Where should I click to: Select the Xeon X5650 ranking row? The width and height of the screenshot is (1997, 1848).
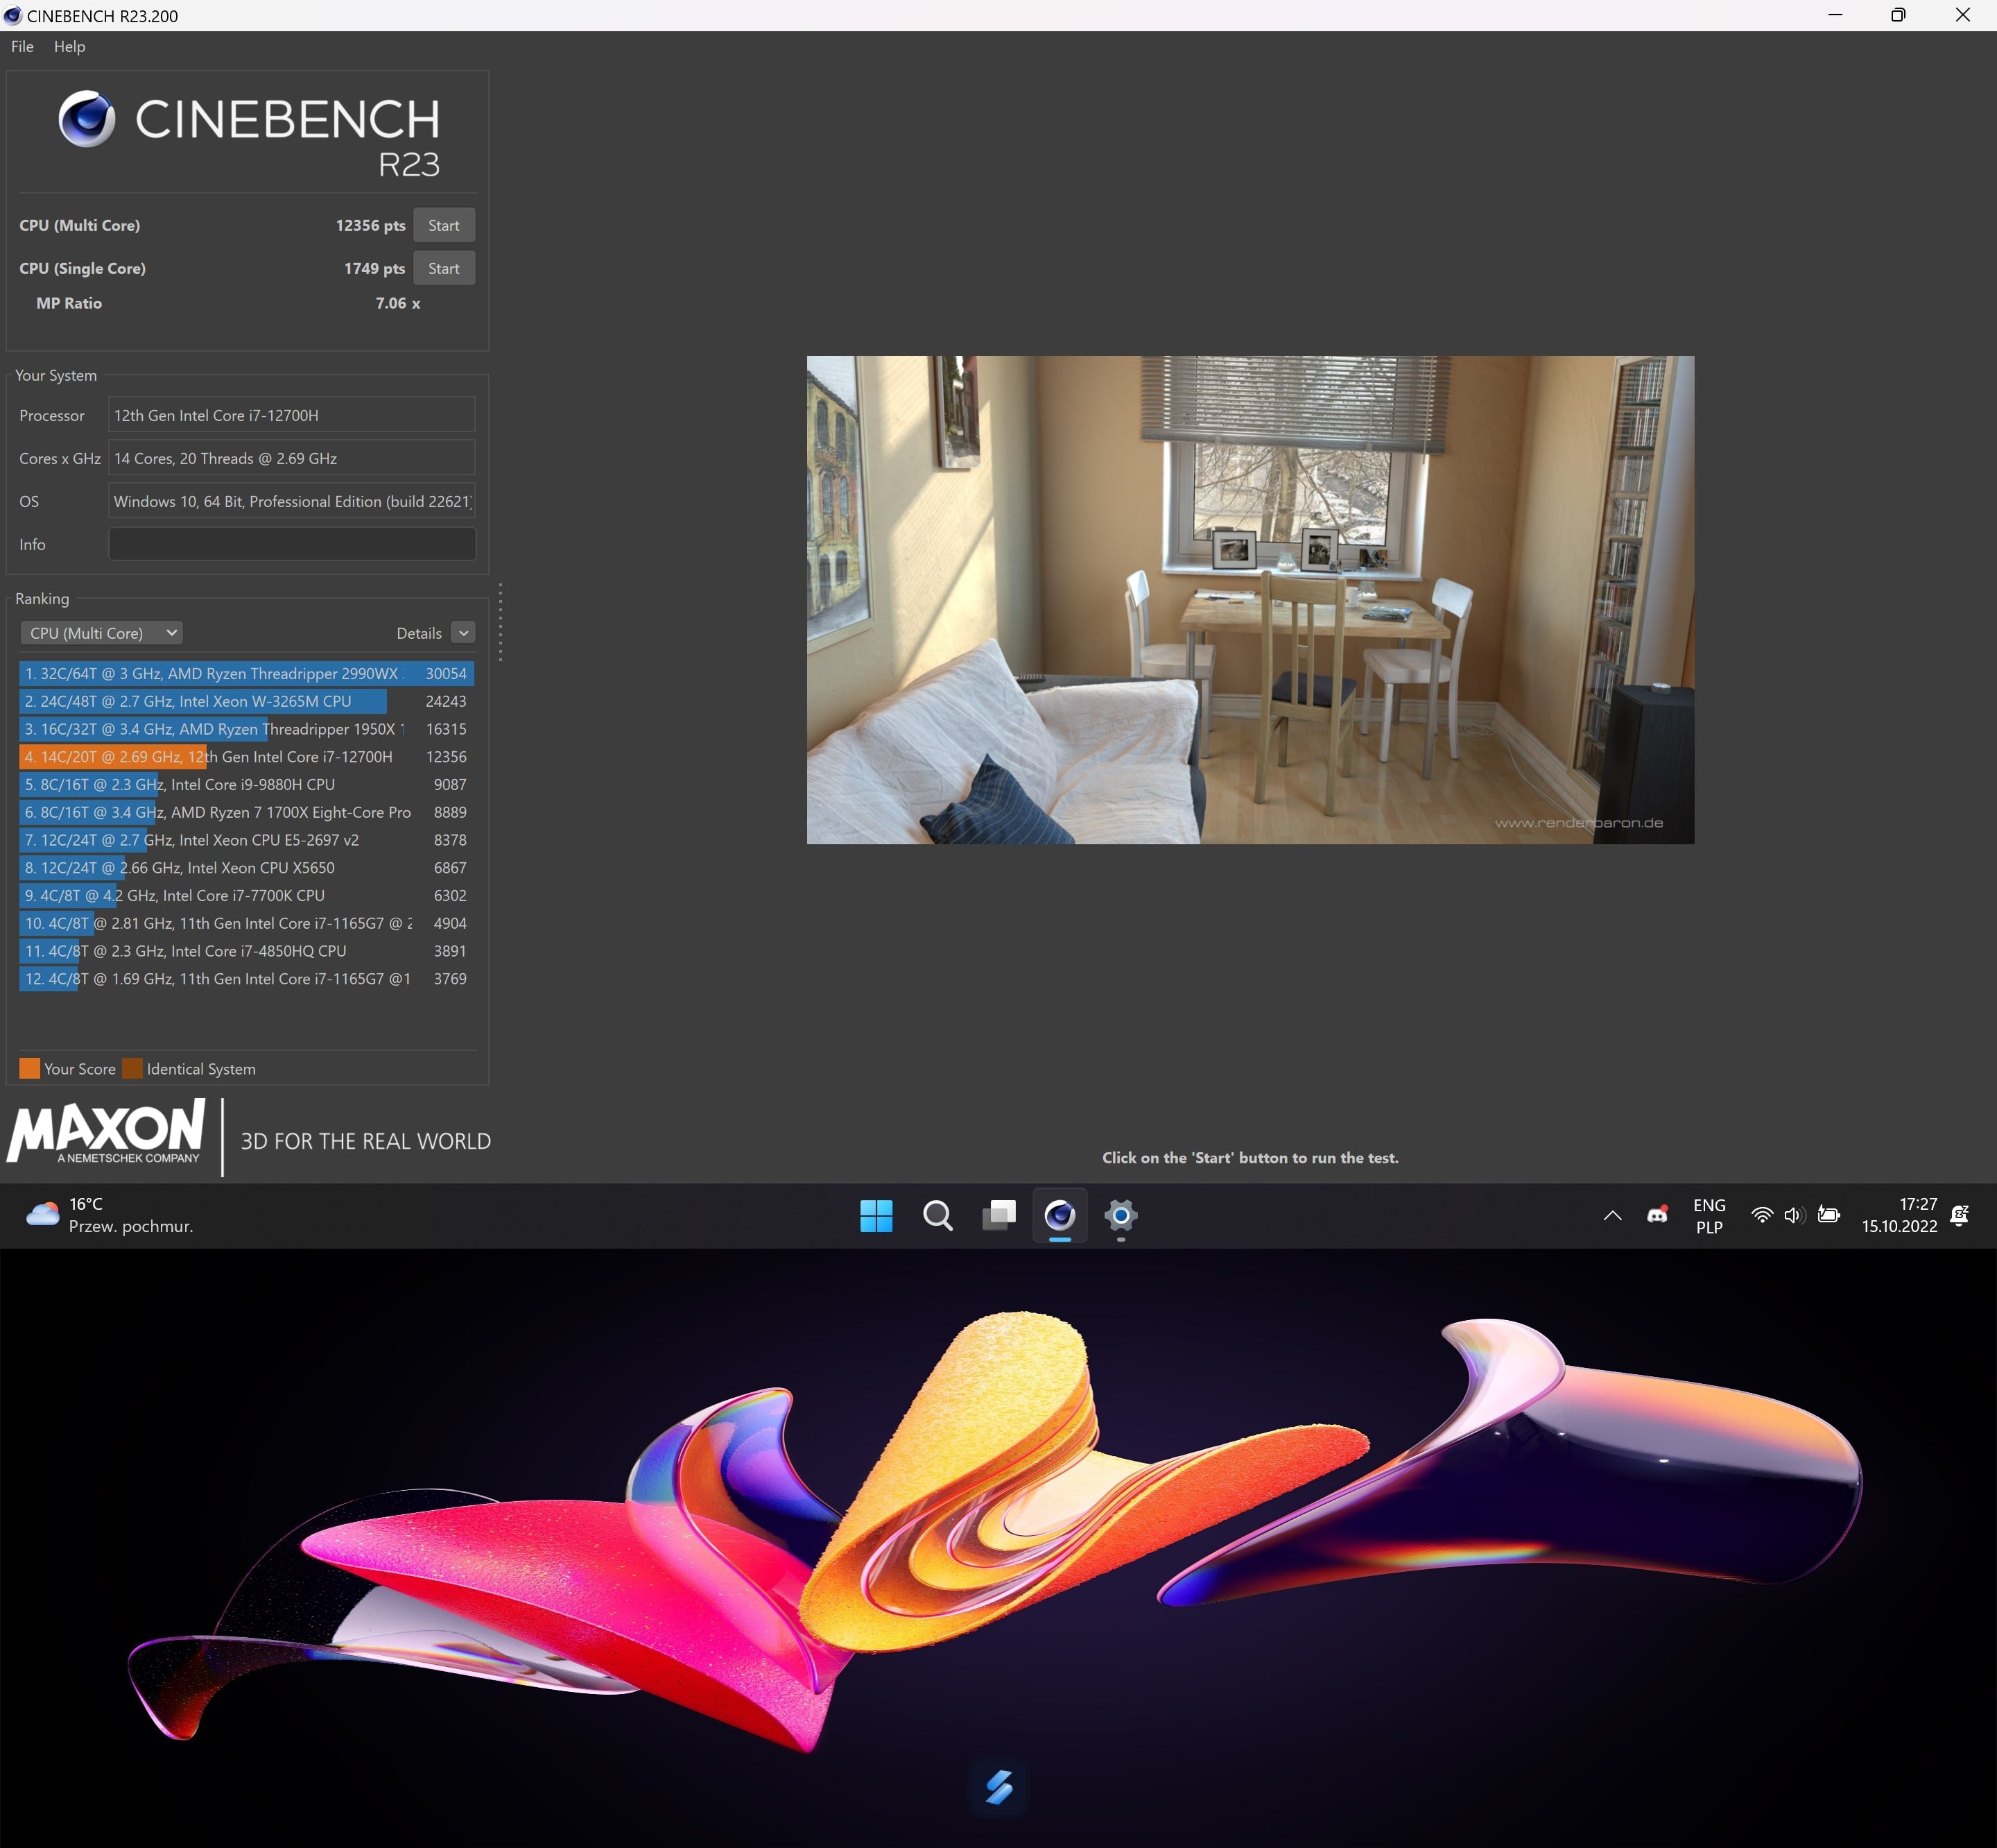click(x=246, y=868)
